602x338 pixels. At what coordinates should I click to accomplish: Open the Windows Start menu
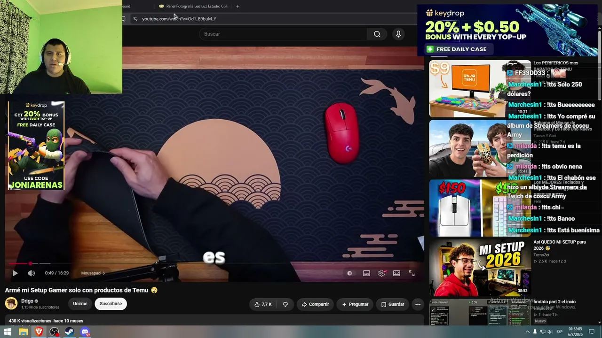coord(8,332)
